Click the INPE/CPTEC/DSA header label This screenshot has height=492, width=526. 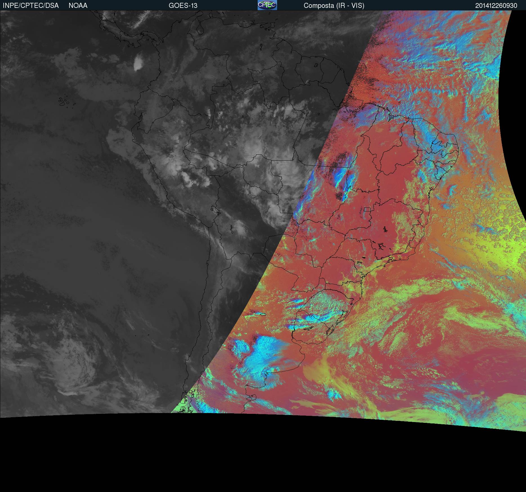[31, 6]
